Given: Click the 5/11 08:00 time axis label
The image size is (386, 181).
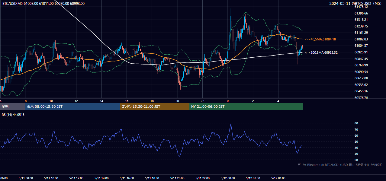Looking at the screenshot, I should [25, 178].
